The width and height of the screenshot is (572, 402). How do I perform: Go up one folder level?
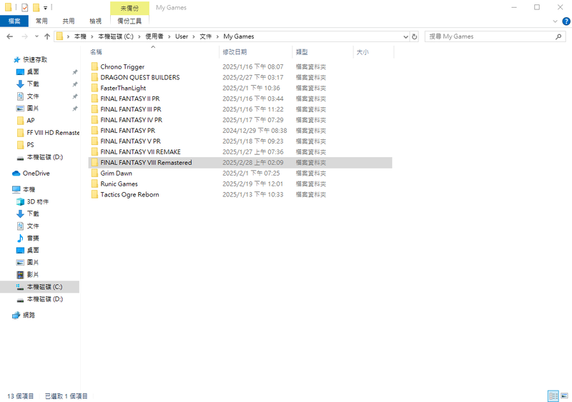click(47, 36)
